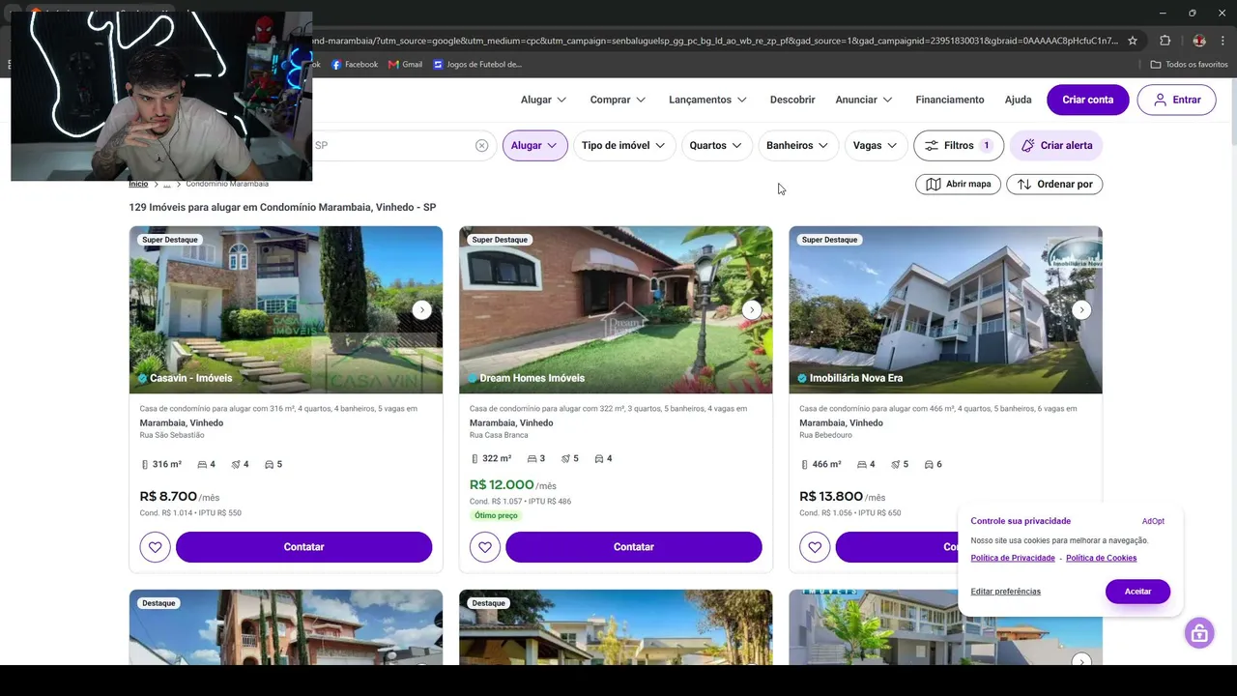Click the Ótimo preço badge
1237x696 pixels.
click(x=496, y=516)
